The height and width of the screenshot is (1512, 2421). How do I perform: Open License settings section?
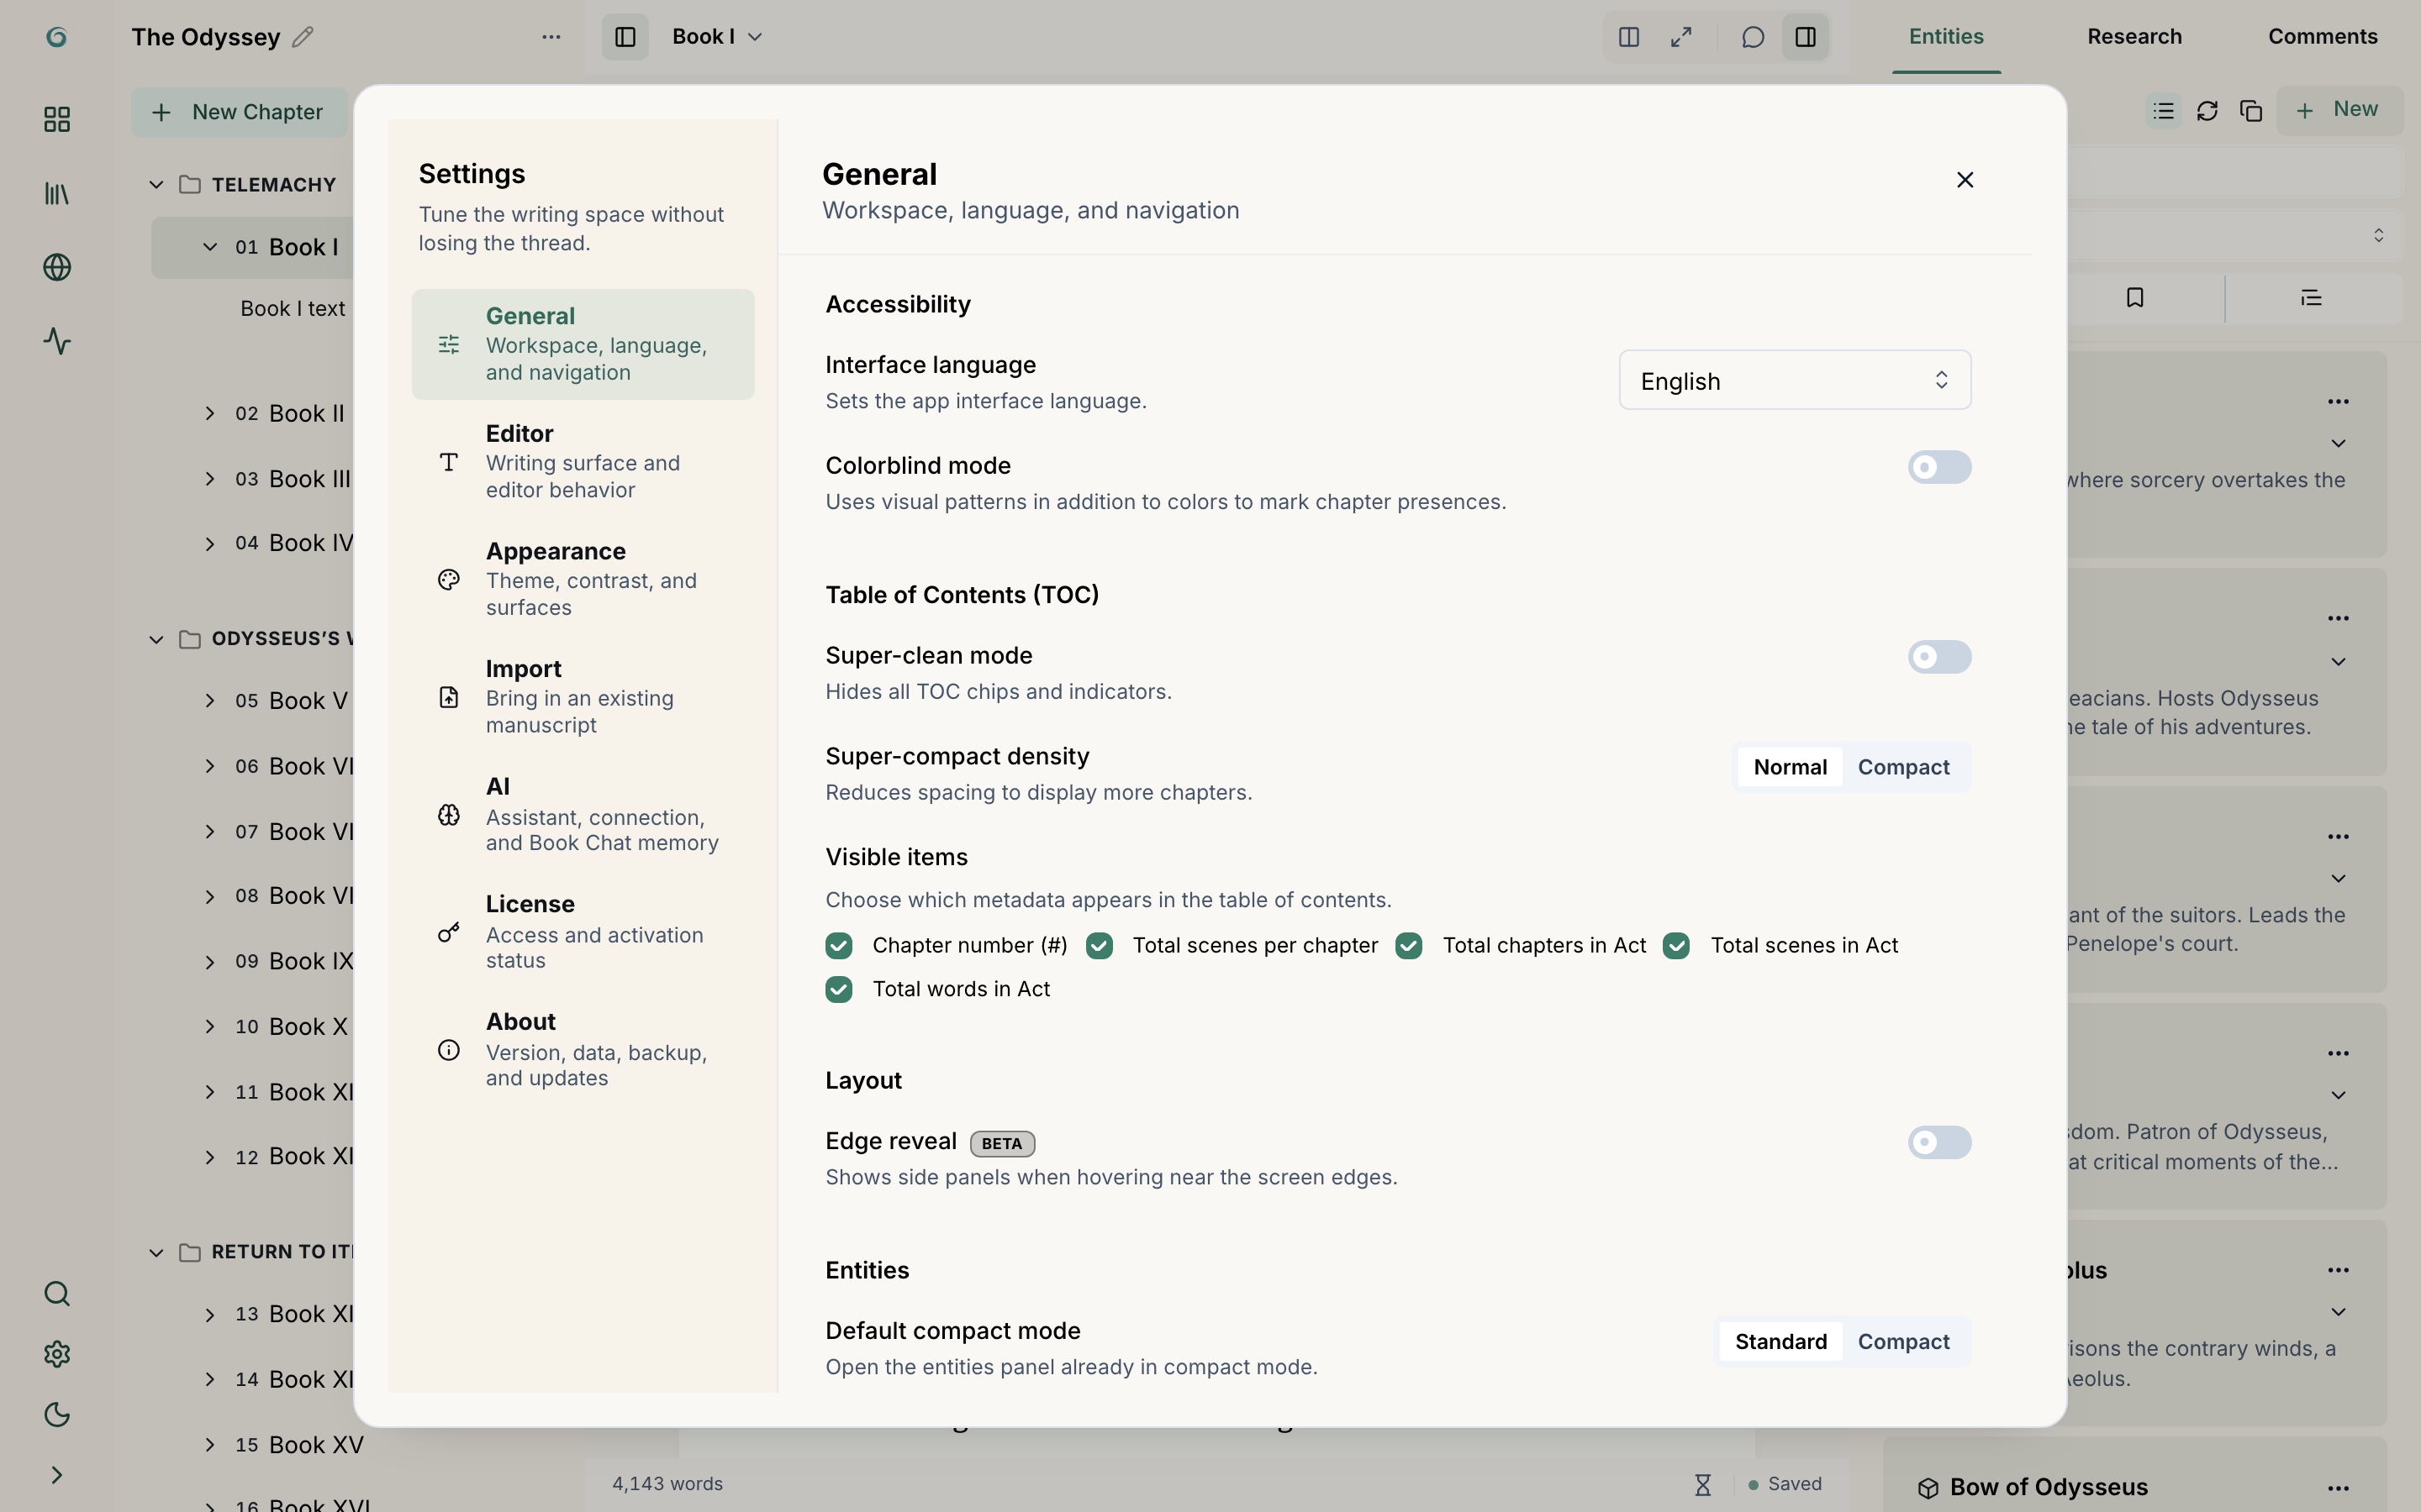[583, 932]
